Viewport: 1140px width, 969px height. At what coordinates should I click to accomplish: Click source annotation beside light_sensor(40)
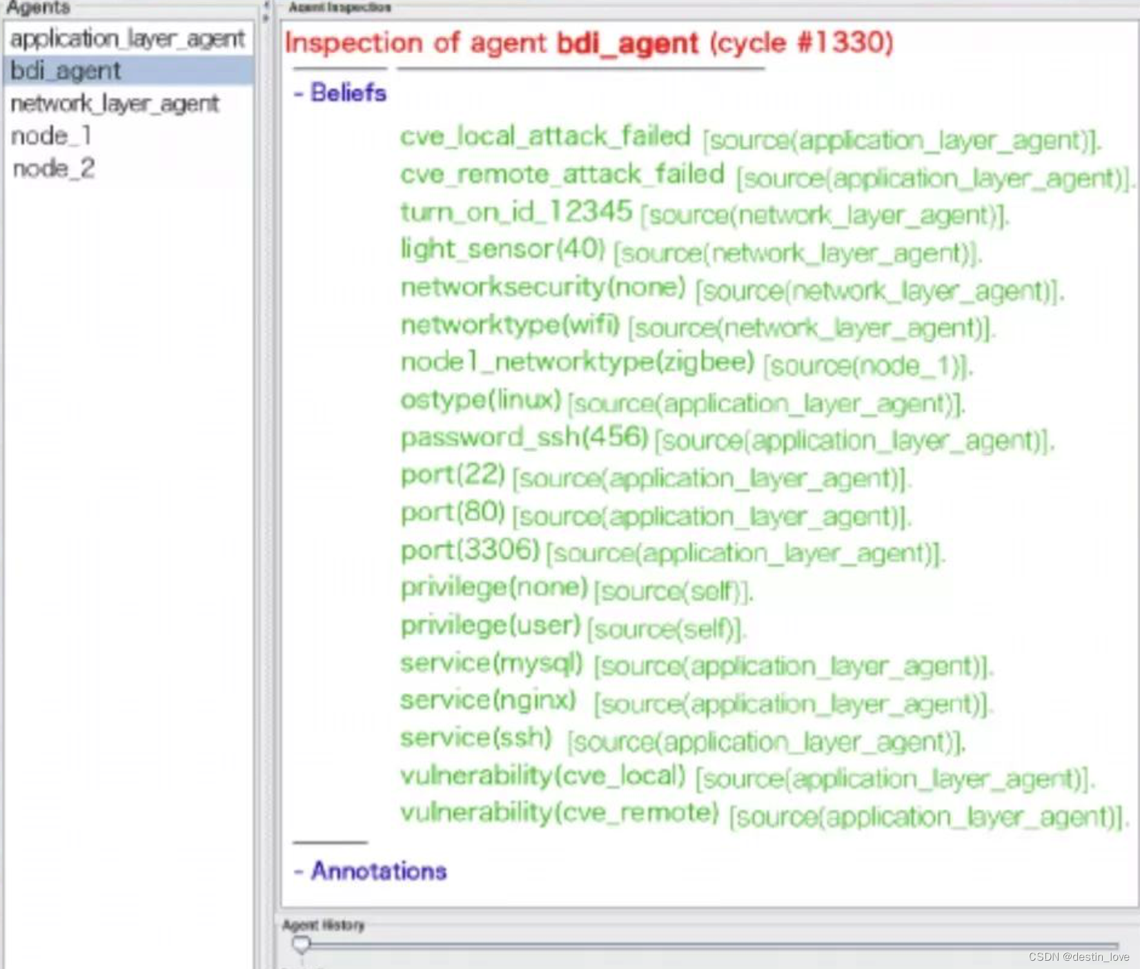[797, 253]
